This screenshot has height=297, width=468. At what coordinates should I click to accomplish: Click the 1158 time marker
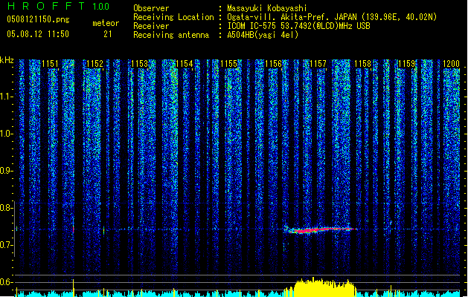point(362,64)
